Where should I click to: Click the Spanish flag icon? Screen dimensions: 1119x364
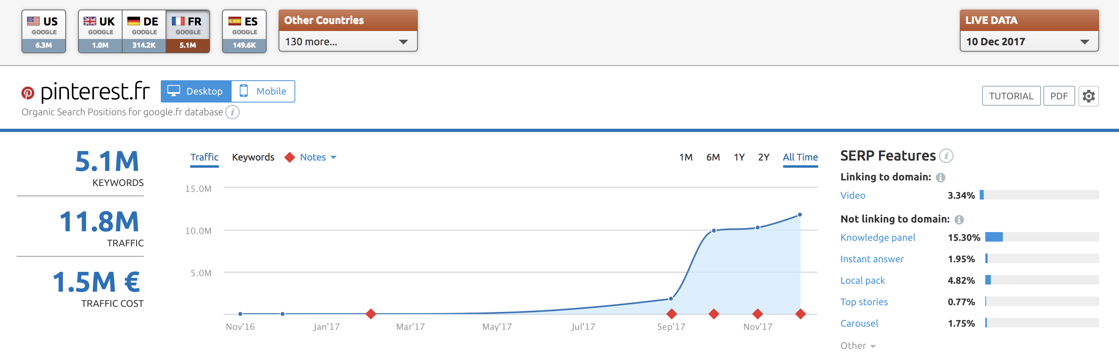[x=234, y=21]
